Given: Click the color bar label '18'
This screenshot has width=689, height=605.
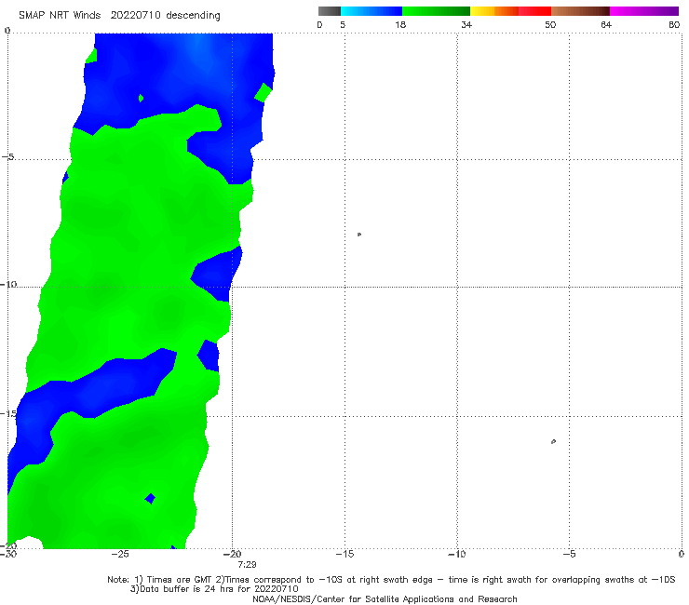Looking at the screenshot, I should click(x=399, y=24).
